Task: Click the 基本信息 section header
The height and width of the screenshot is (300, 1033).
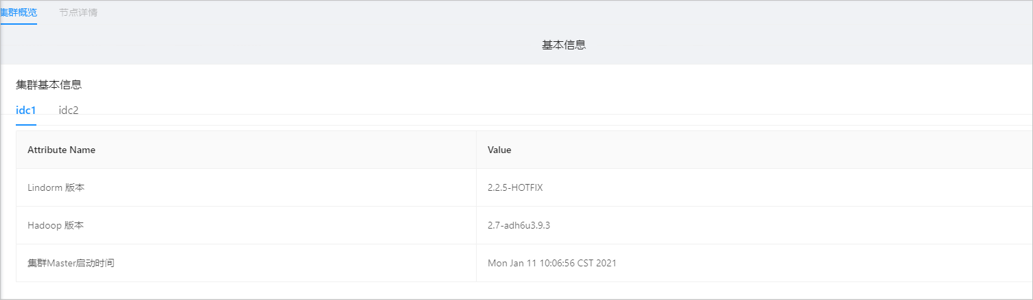Action: click(x=564, y=45)
